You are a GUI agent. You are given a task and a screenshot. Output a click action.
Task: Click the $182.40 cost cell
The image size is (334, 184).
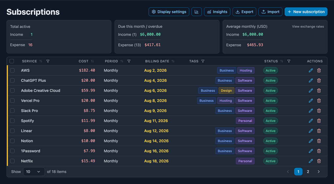[x=87, y=70]
